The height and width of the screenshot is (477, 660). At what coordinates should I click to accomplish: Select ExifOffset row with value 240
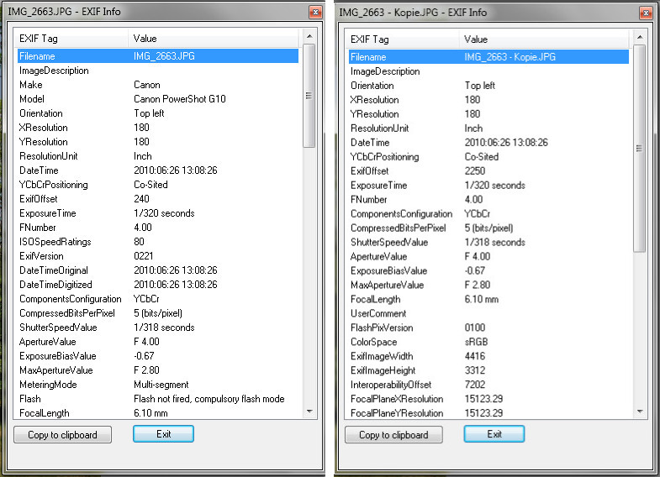[x=158, y=199]
